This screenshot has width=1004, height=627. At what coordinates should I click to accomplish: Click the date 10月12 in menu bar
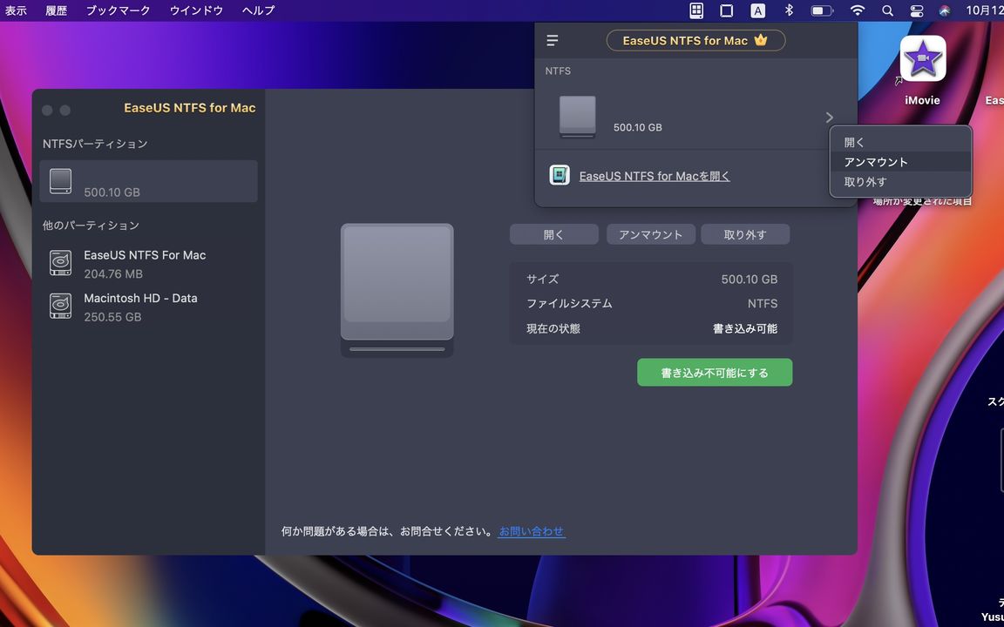984,10
